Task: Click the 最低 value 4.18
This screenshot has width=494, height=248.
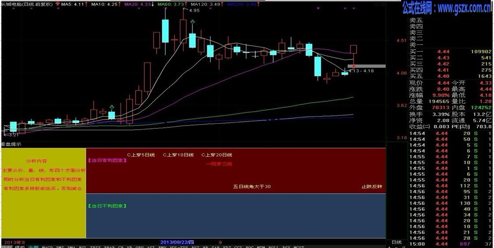Action: coord(485,95)
